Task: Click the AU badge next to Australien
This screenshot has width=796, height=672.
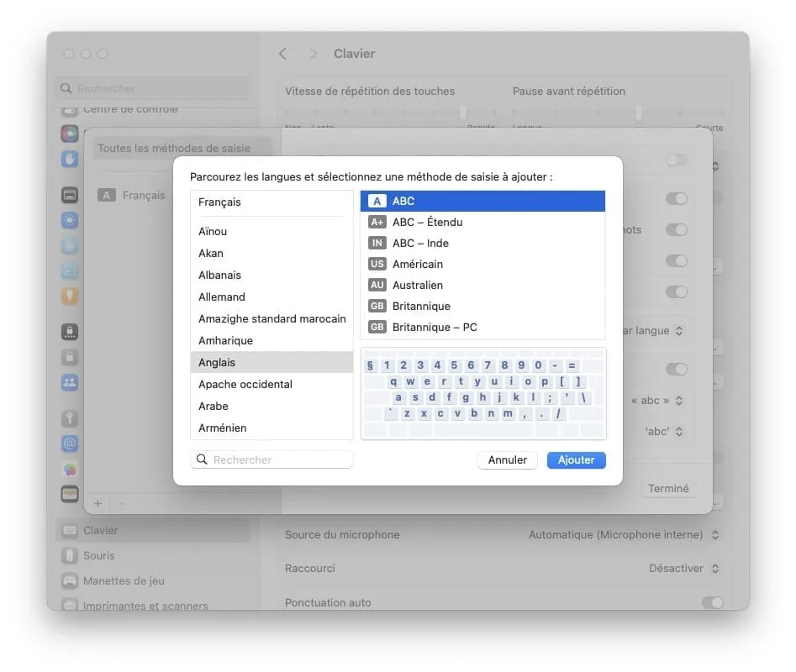Action: [x=376, y=285]
